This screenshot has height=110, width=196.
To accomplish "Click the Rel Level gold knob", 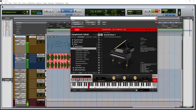I will tap(135, 78).
